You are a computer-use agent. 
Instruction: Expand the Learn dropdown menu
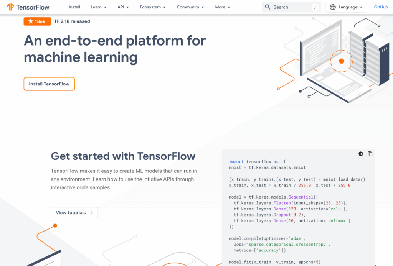click(99, 7)
